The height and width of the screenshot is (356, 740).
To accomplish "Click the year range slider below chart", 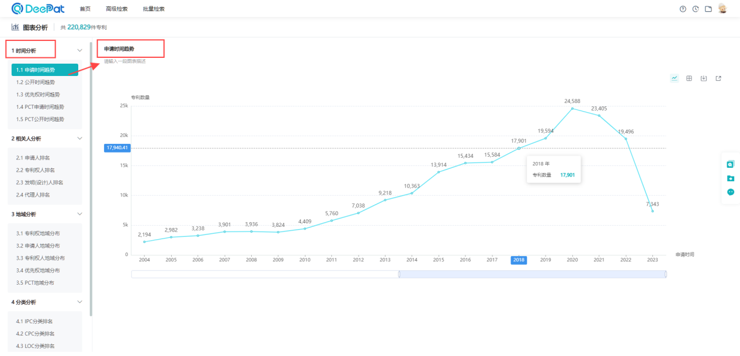I will coord(532,274).
